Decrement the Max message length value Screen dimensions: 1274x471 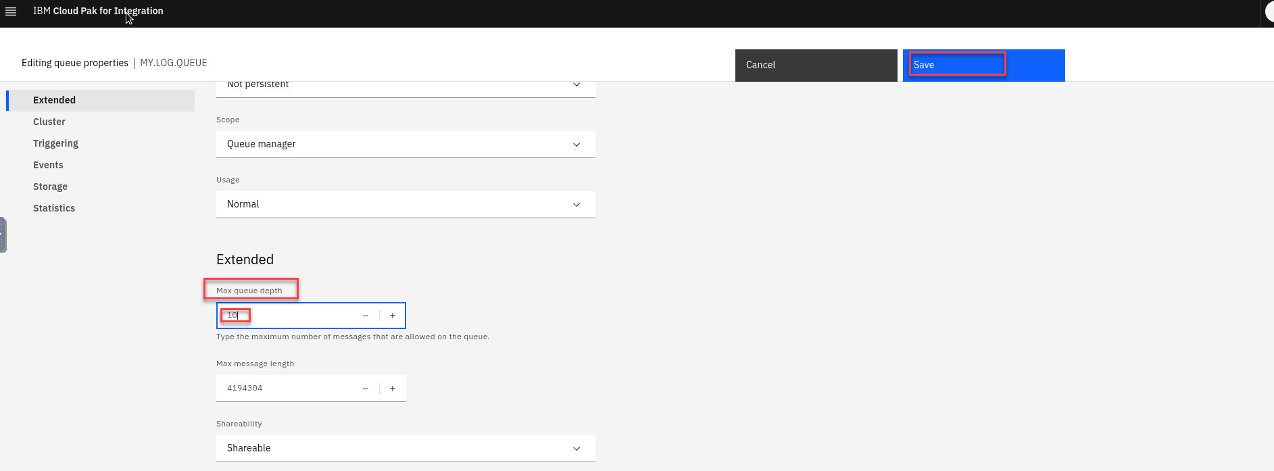point(366,389)
